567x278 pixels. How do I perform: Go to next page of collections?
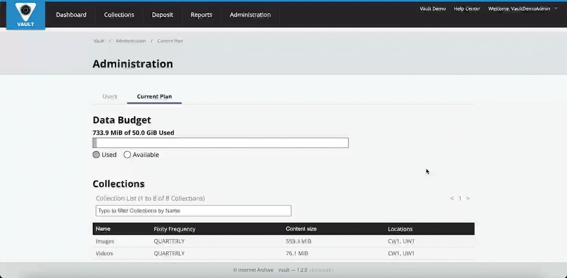468,198
